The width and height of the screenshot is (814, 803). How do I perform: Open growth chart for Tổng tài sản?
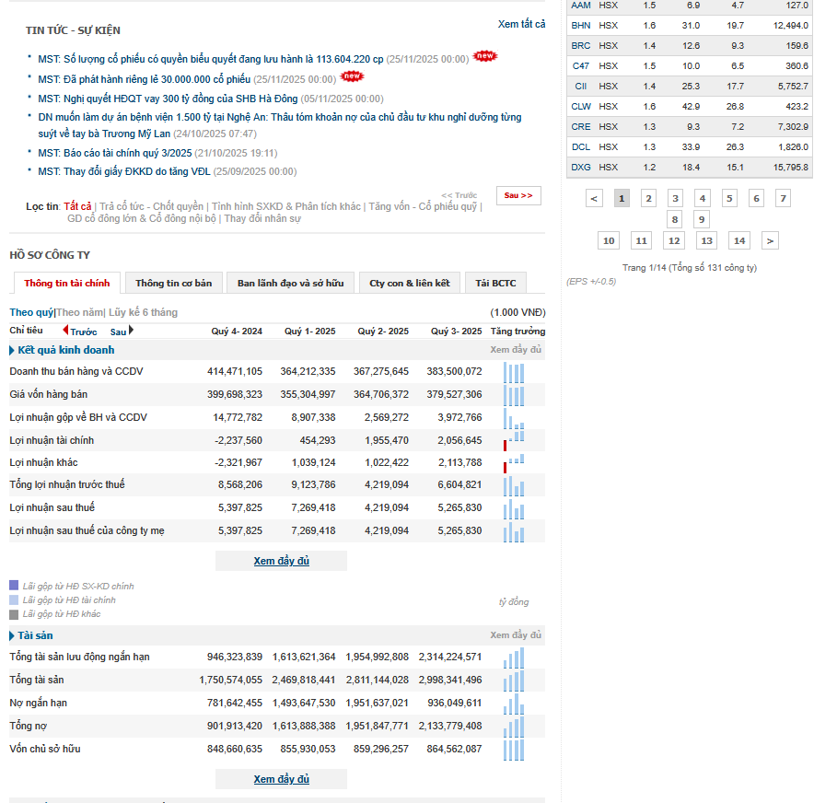(514, 681)
